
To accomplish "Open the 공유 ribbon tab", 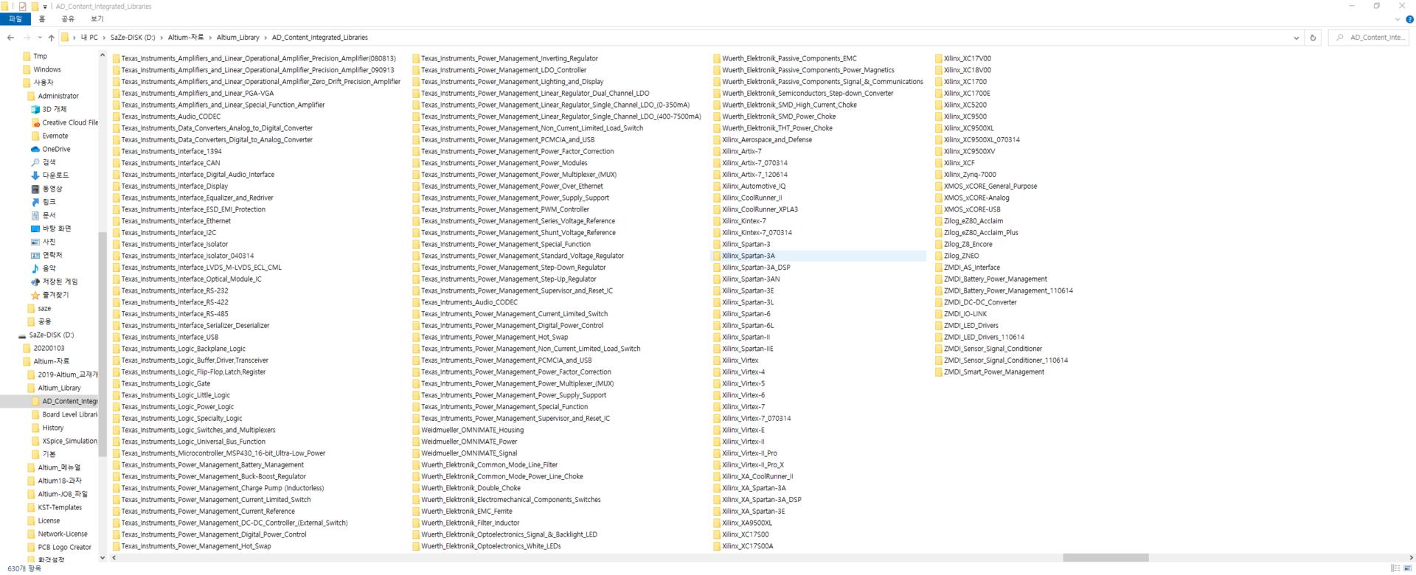I will pos(68,19).
